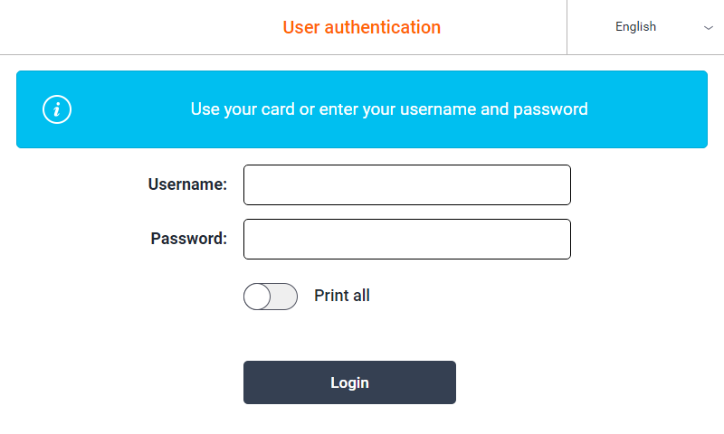Image resolution: width=724 pixels, height=434 pixels.
Task: Click the Login text on dark button
Action: point(349,382)
